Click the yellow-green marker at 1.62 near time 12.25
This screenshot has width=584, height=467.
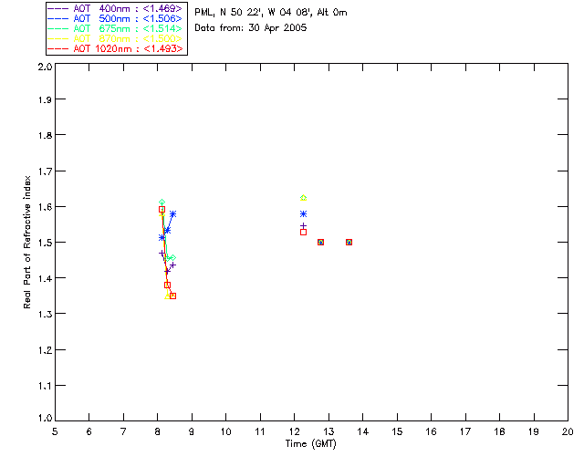click(304, 198)
